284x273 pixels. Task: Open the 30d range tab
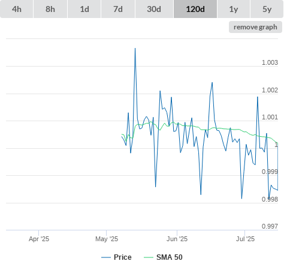(x=154, y=9)
